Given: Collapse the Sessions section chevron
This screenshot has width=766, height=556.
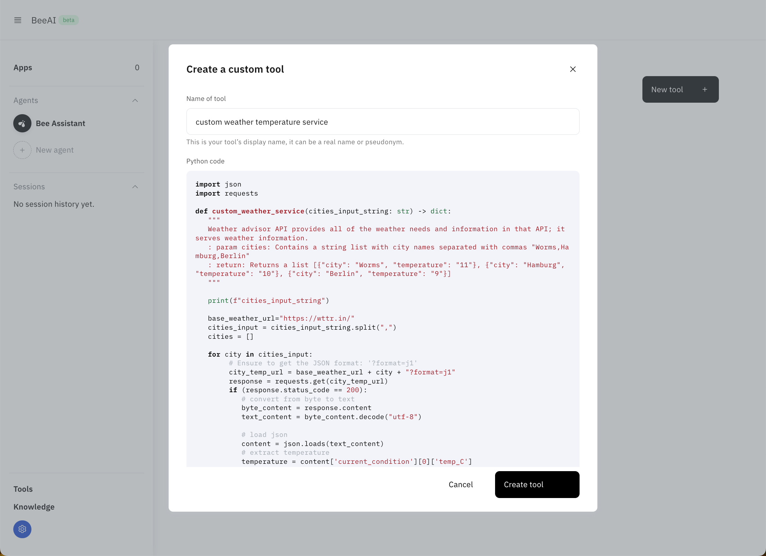Looking at the screenshot, I should coord(135,187).
